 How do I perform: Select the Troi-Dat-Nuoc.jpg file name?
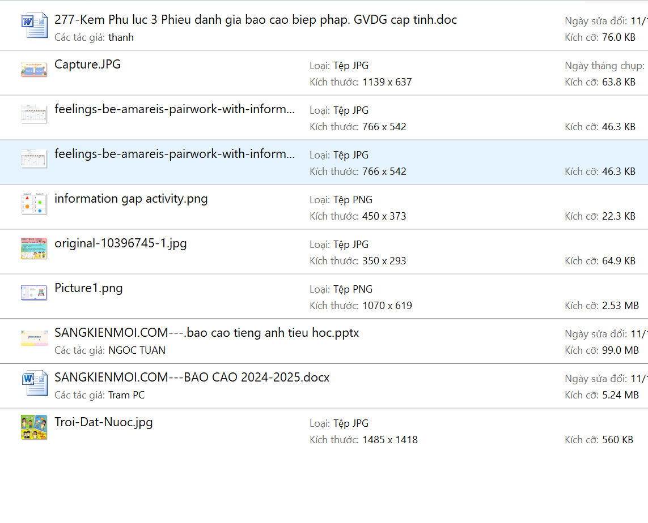103,422
